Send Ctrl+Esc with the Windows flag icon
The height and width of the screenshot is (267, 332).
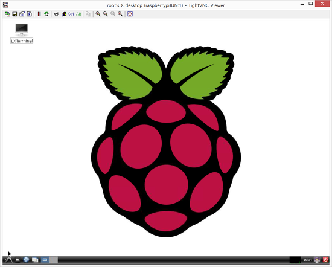coord(64,14)
